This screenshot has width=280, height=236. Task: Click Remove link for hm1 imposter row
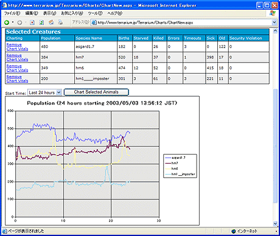pyautogui.click(x=14, y=77)
